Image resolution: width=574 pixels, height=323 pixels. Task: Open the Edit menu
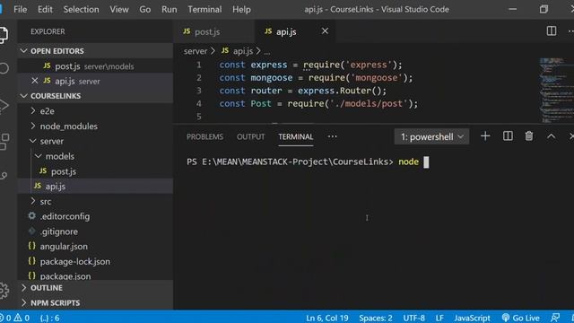coord(45,9)
